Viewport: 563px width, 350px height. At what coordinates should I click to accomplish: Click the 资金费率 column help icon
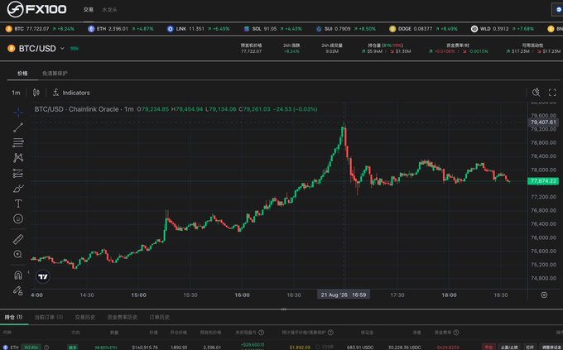[x=456, y=333]
